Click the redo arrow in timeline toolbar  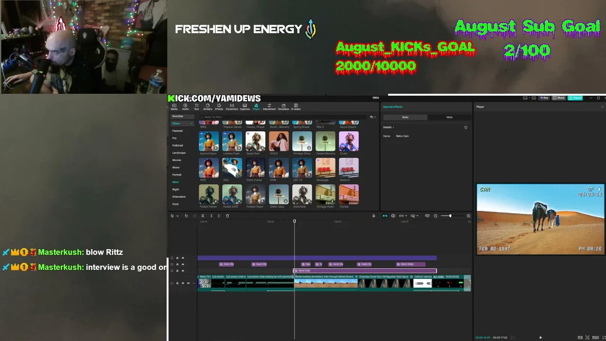point(194,216)
